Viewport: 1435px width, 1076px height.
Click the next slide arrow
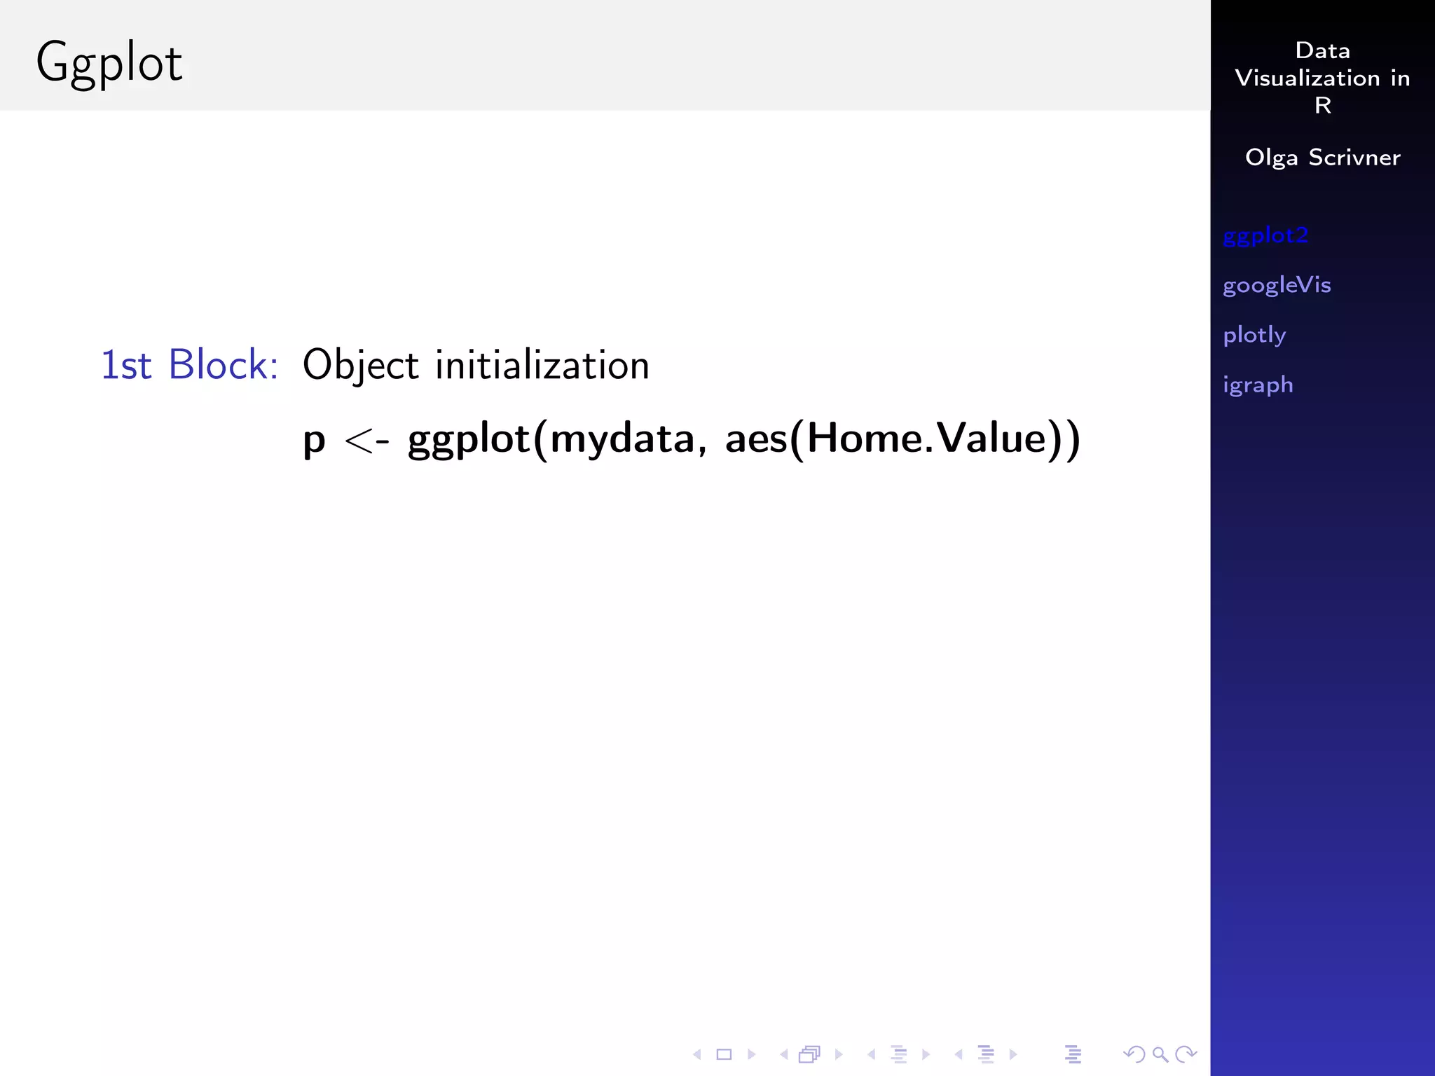752,1054
